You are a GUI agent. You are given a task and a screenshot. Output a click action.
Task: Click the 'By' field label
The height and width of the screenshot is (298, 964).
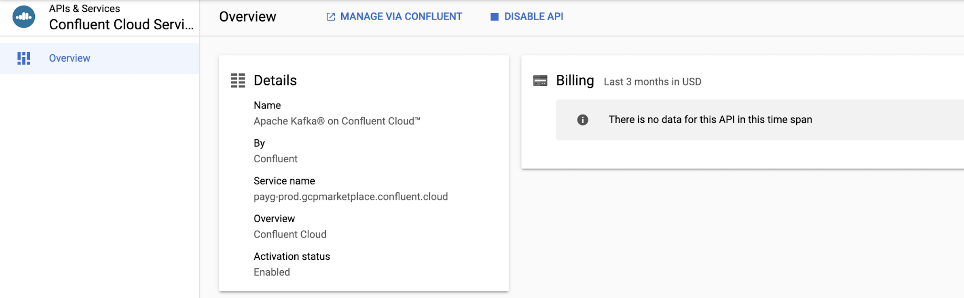click(259, 143)
